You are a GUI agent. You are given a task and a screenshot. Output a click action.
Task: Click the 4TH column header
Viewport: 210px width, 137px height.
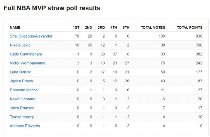(x=114, y=27)
